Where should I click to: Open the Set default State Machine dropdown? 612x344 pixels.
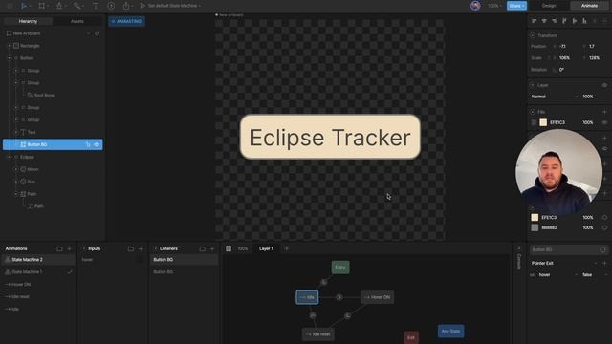coord(174,6)
